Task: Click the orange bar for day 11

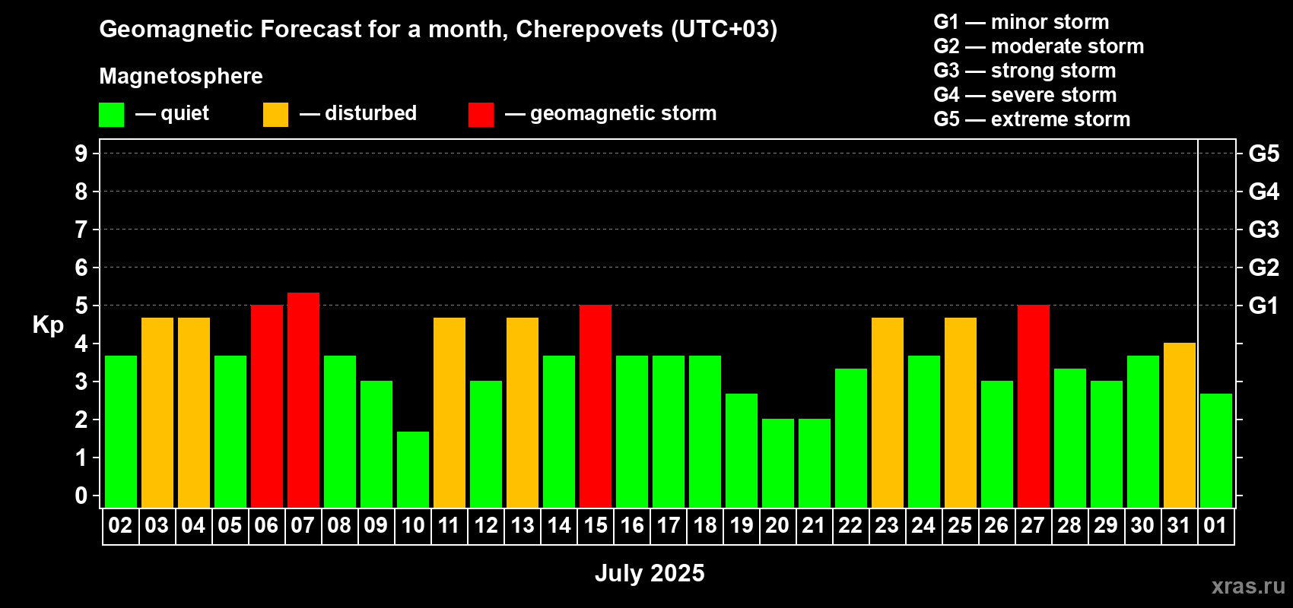Action: pyautogui.click(x=450, y=413)
